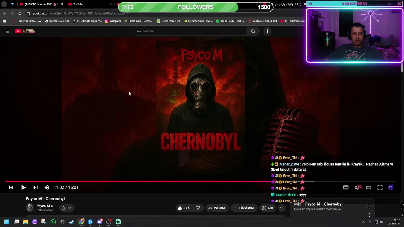Viewport: 404px width, 227px height.
Task: Expand the notification bell dropdown
Action: pyautogui.click(x=66, y=208)
